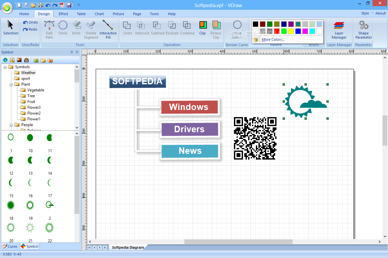Create new blank document from quick access

(19, 5)
